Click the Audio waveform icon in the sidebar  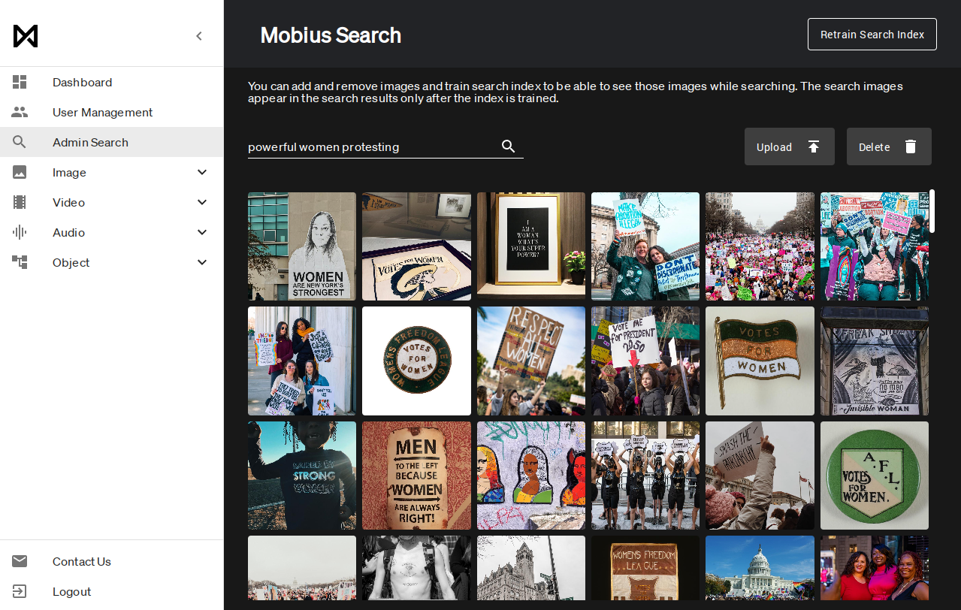pos(20,233)
